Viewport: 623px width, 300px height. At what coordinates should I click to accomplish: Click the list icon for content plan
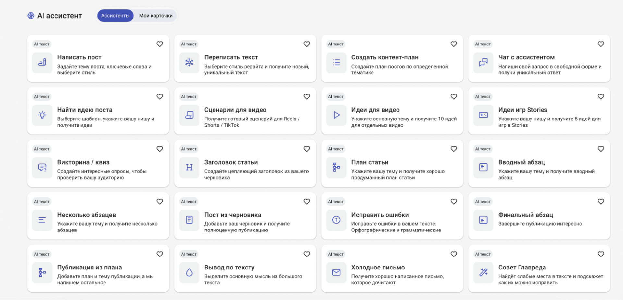coord(336,62)
